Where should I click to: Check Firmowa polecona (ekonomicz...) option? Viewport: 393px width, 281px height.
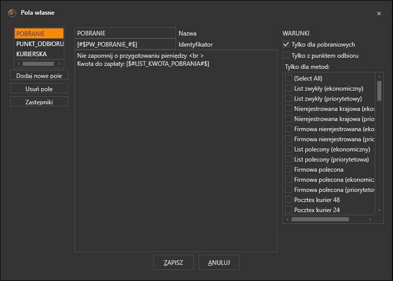(289, 179)
